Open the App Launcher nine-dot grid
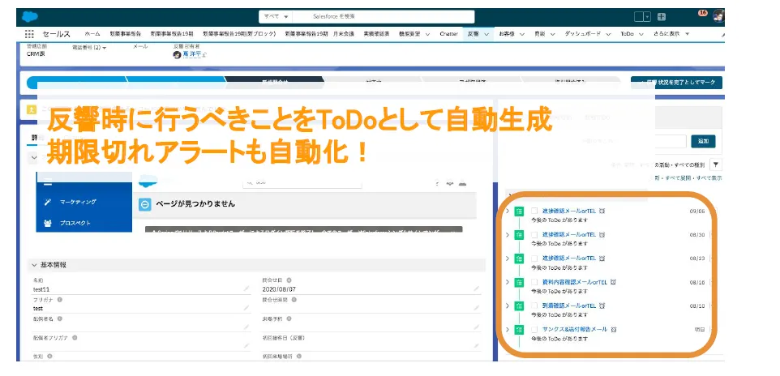 tap(29, 34)
